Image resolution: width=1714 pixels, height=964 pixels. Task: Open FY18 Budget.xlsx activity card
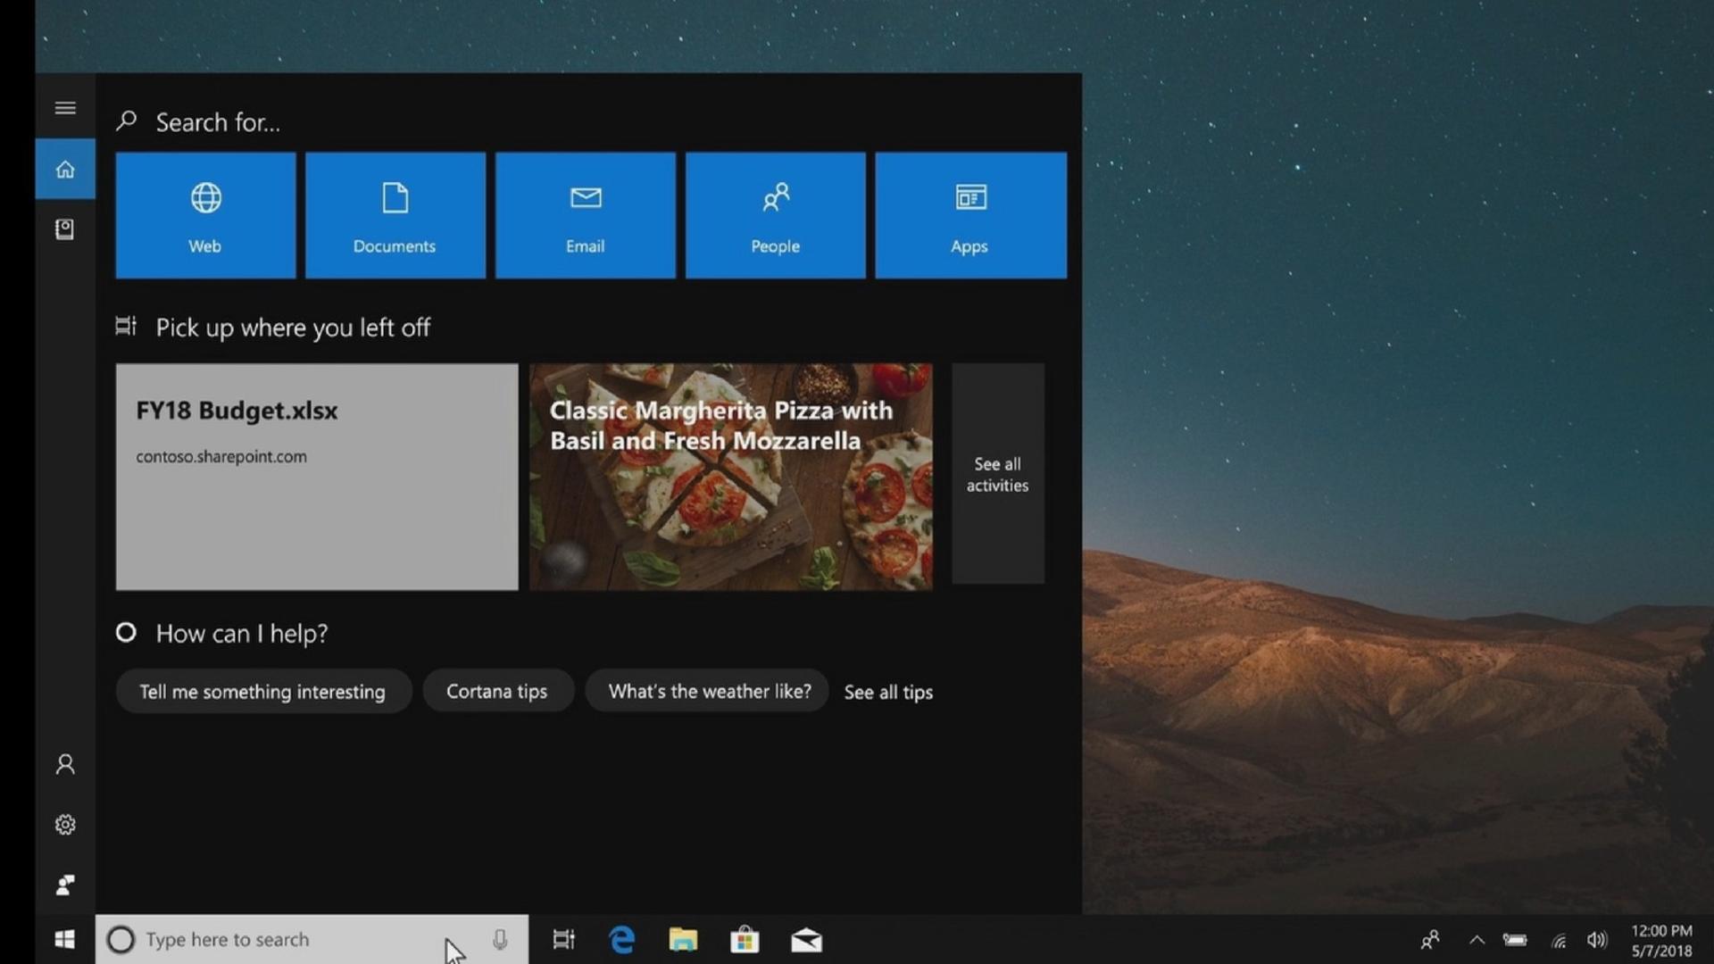[317, 477]
